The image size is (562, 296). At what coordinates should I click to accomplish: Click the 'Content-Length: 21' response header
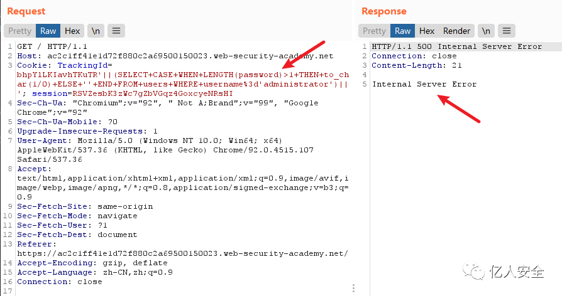(417, 65)
